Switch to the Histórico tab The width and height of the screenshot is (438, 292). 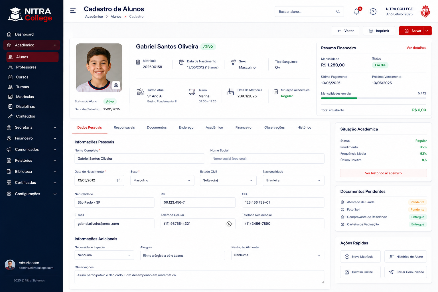[x=304, y=128]
